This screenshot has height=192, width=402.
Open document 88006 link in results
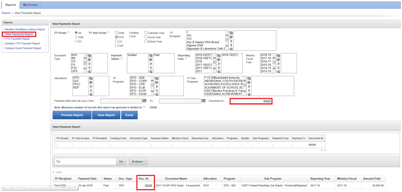click(148, 185)
